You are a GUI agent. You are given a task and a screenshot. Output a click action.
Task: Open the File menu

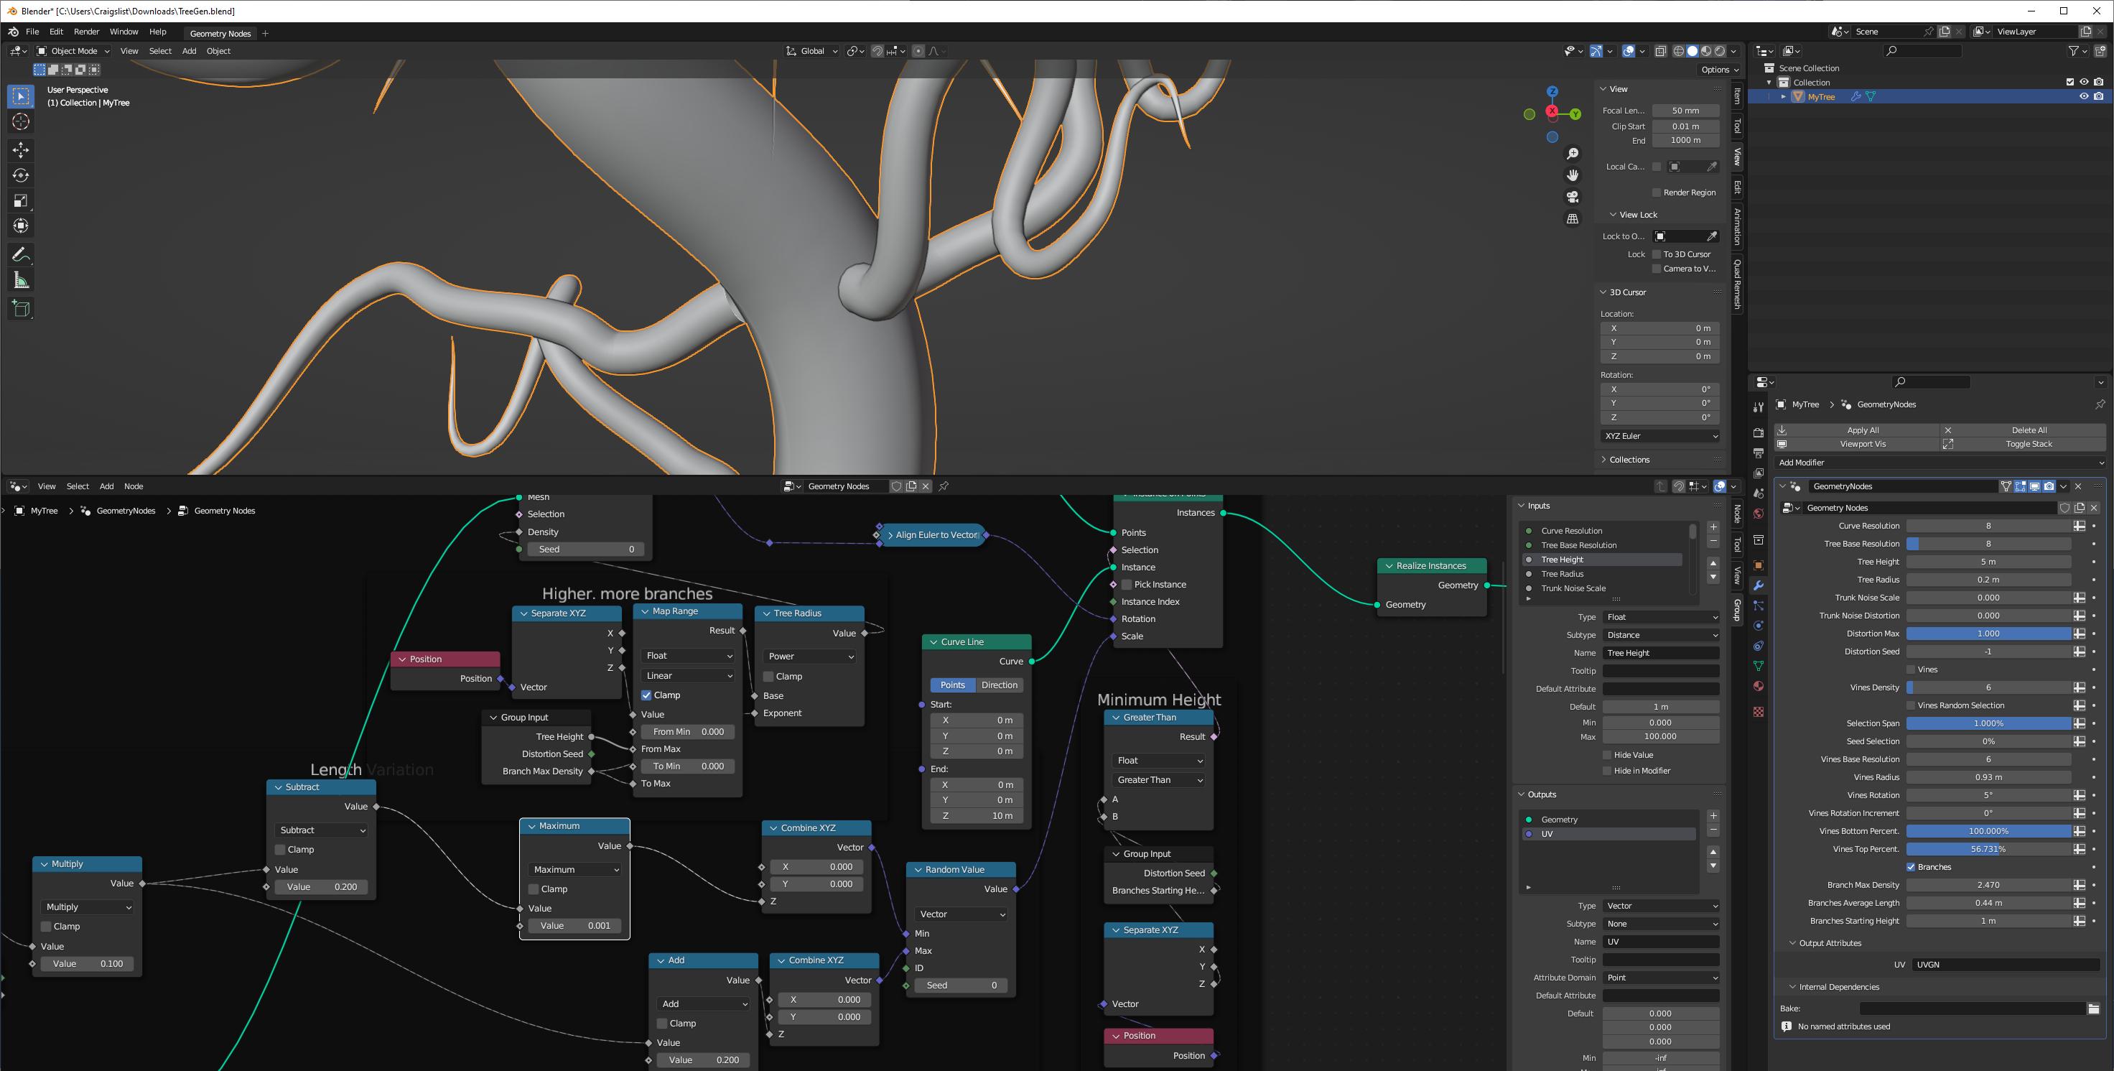[x=32, y=31]
